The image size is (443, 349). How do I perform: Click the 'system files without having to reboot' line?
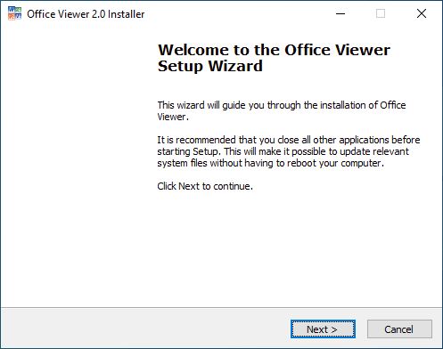point(270,163)
